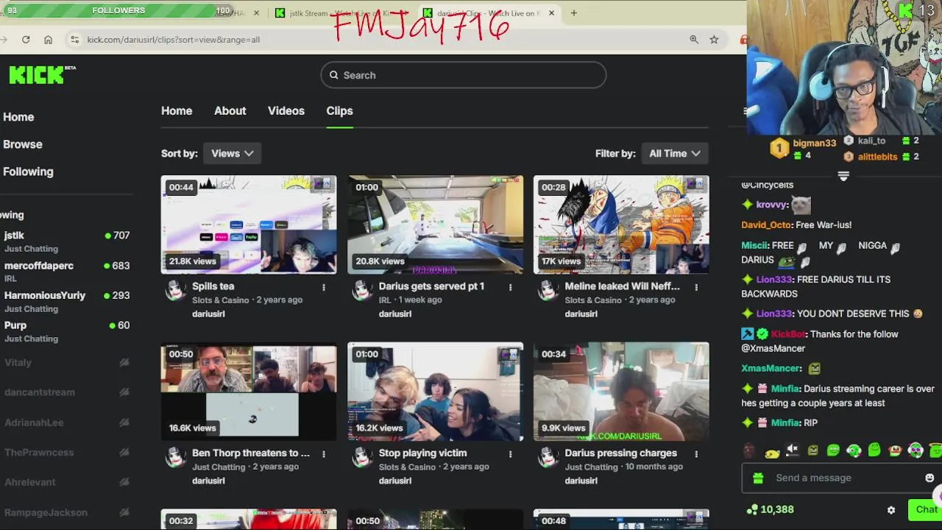Open Following in the Kick sidebar
Screen dimensions: 942x530
click(x=28, y=172)
